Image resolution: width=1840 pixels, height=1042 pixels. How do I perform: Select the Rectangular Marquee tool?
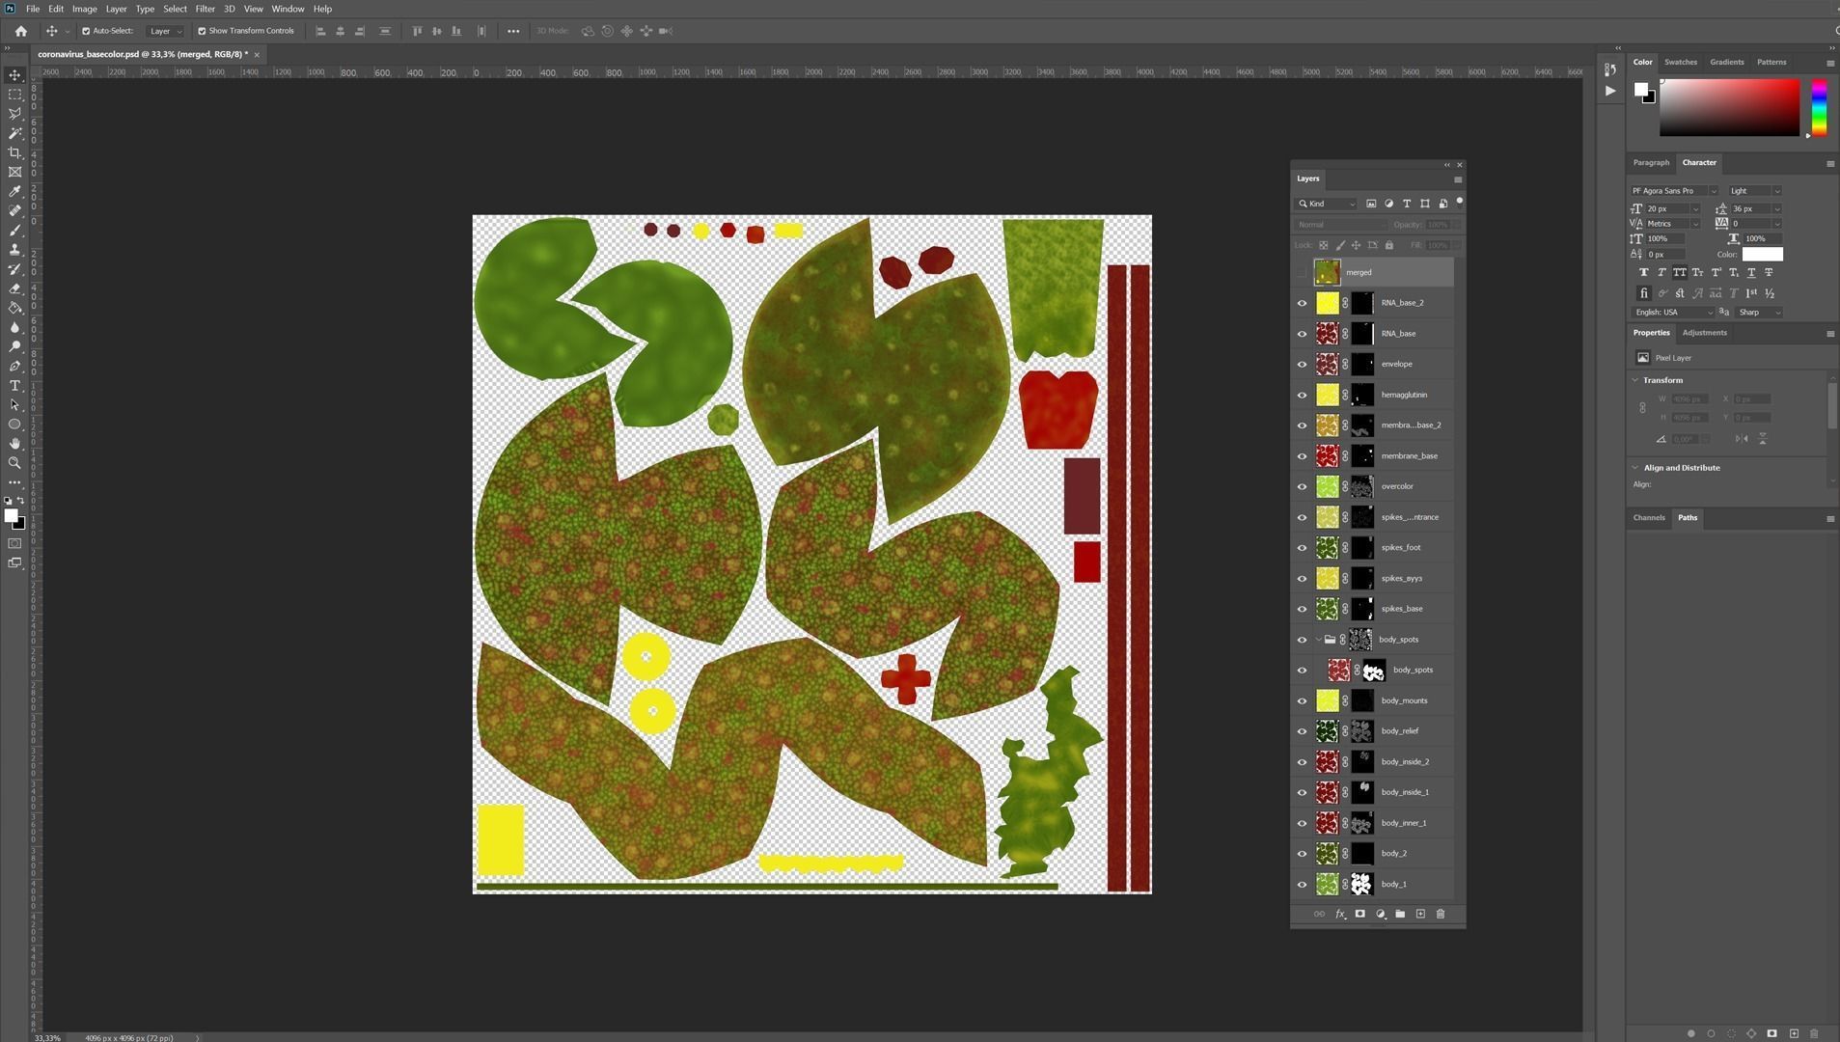click(x=14, y=95)
